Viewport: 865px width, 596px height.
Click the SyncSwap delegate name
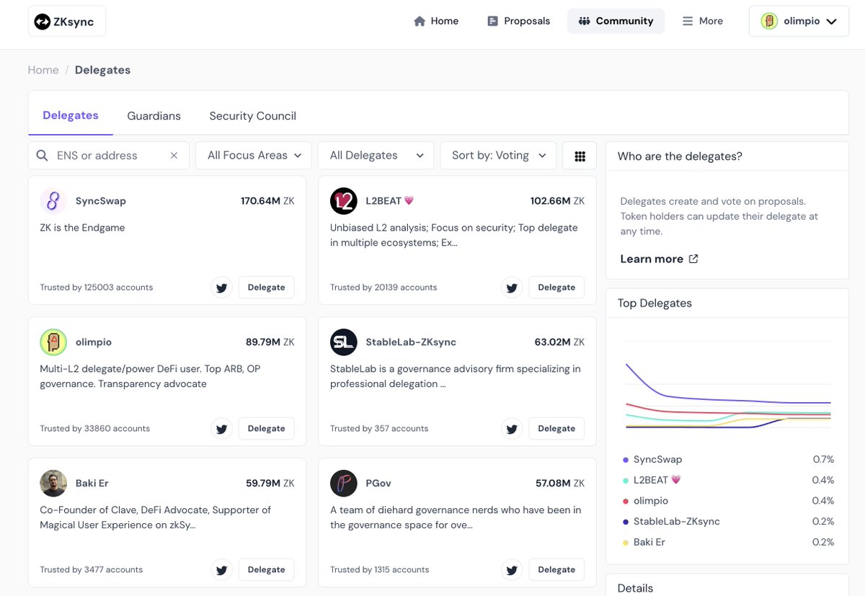coord(100,201)
